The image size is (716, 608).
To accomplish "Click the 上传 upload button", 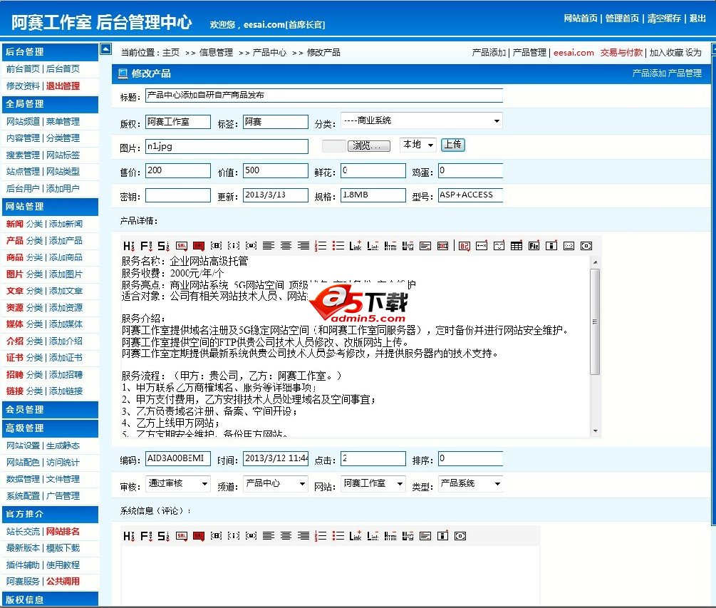I will tap(452, 145).
